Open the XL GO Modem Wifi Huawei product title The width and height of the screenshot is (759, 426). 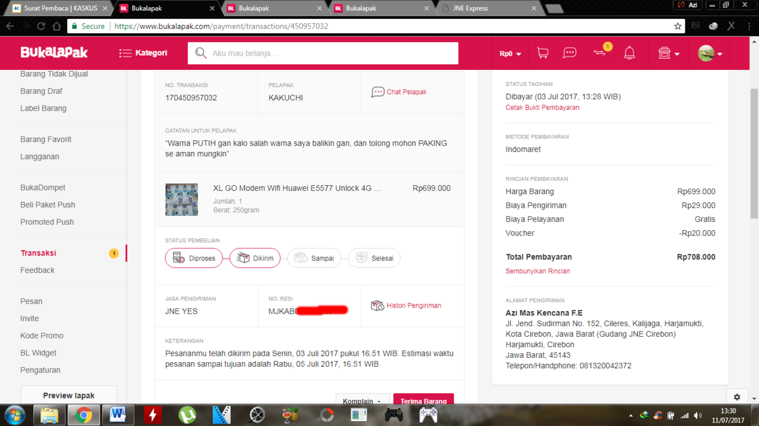point(297,188)
